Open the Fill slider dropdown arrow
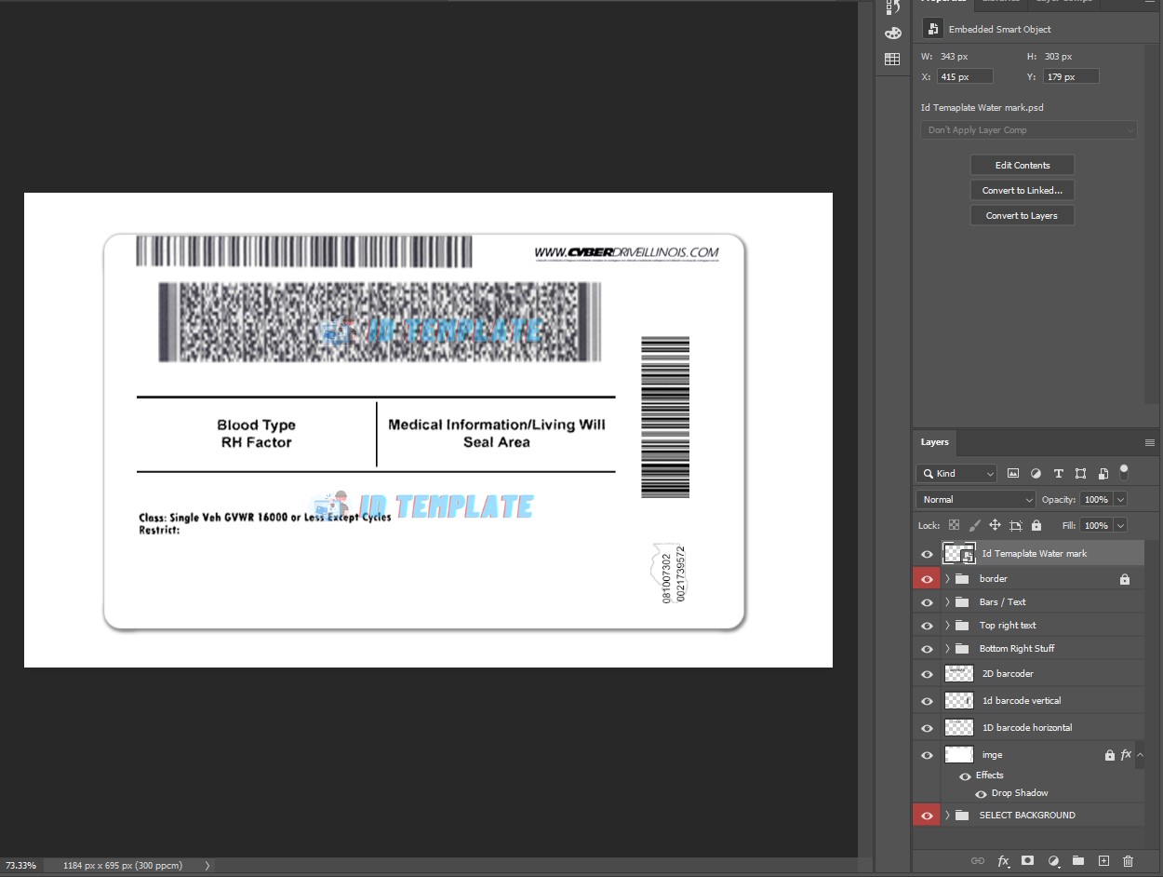Screen dimensions: 1163x877 click(x=1120, y=526)
